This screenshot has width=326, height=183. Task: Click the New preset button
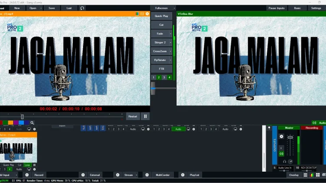[17, 8]
